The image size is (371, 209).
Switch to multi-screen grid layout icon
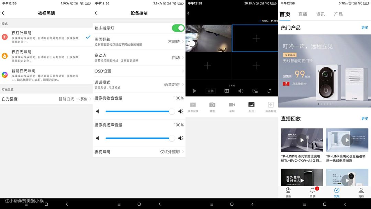(227, 91)
